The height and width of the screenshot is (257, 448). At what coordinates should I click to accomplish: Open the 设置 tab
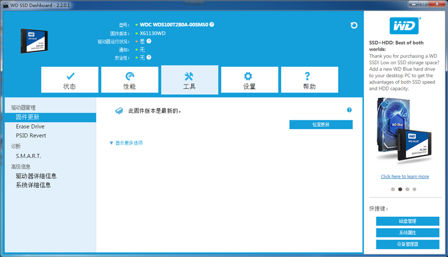pos(249,80)
